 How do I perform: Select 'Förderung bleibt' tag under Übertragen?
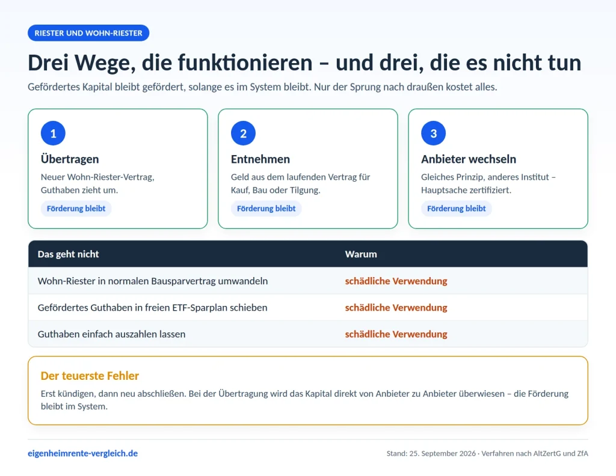76,209
